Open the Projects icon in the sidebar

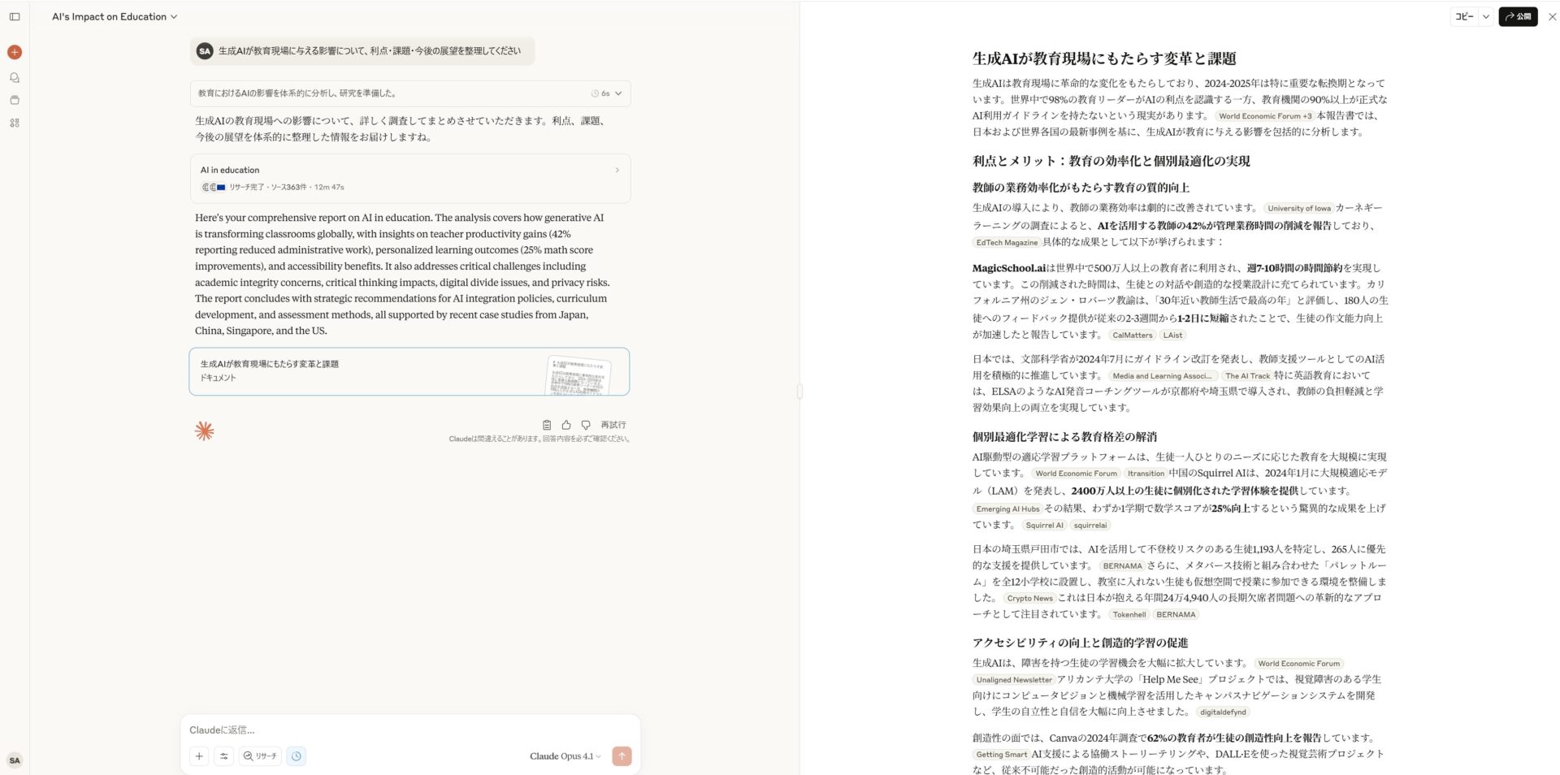tap(15, 101)
